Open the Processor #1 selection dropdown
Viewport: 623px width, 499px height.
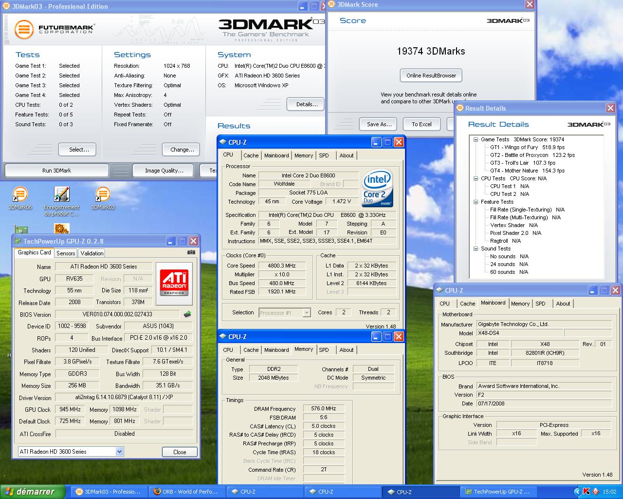[x=307, y=313]
